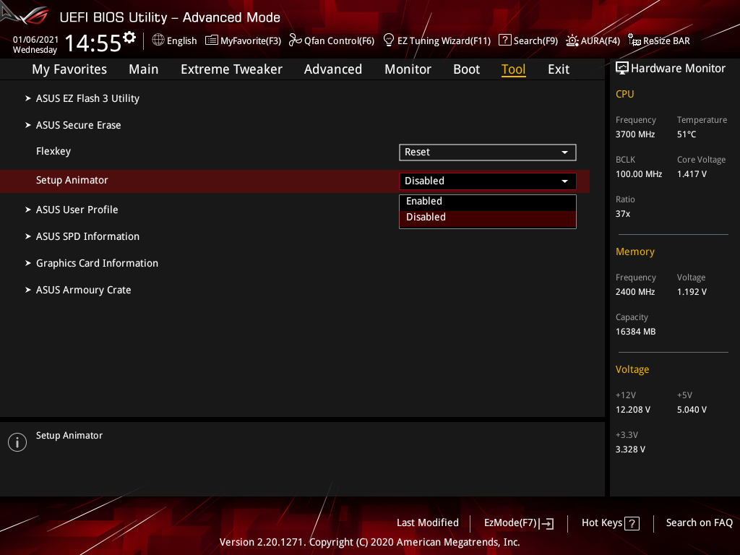
Task: Click ASUS User Profile entry
Action: click(77, 210)
